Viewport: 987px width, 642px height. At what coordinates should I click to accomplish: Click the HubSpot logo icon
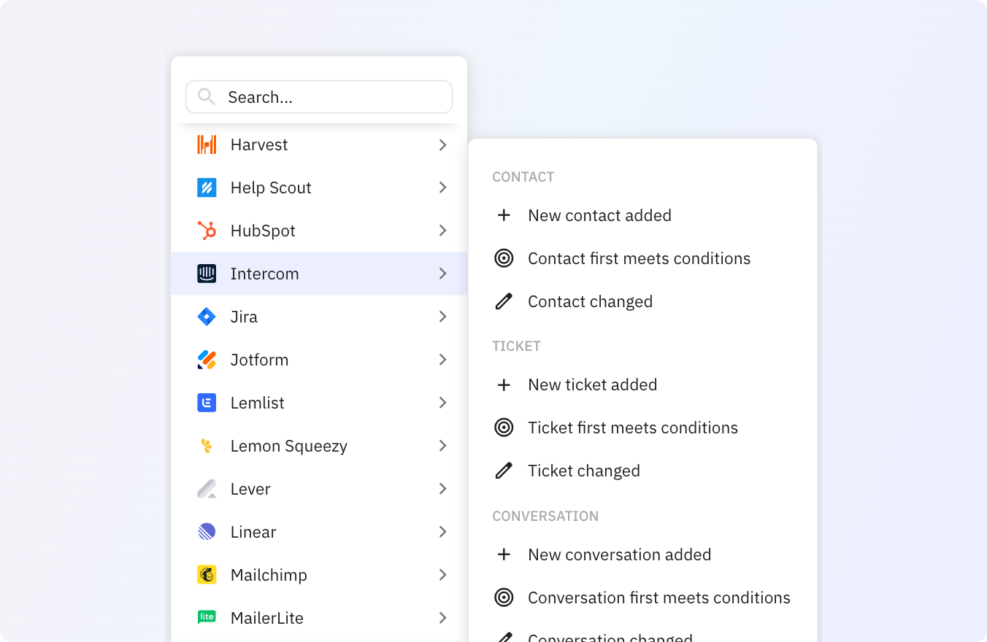(207, 231)
